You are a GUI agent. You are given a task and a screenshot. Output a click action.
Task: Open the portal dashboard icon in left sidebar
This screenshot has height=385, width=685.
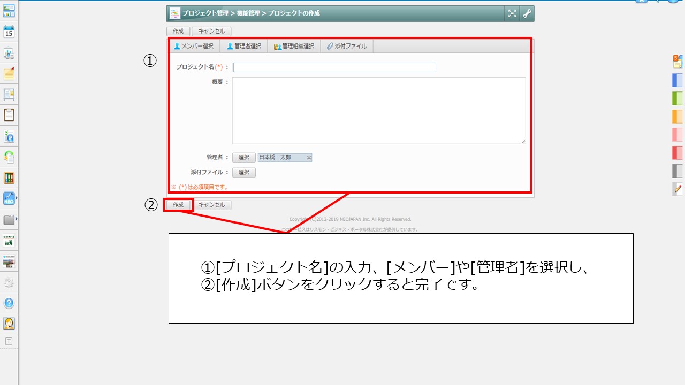click(9, 11)
